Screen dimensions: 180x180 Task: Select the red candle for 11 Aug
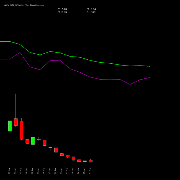[27, 141]
